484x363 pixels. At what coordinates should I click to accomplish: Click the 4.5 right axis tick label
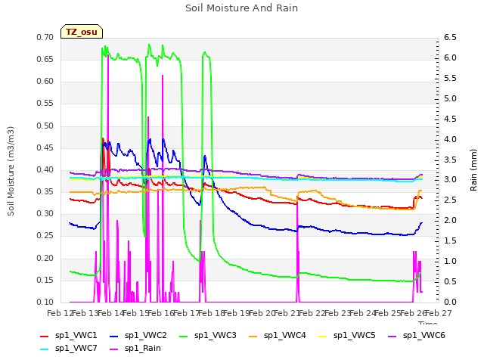[x=450, y=119]
